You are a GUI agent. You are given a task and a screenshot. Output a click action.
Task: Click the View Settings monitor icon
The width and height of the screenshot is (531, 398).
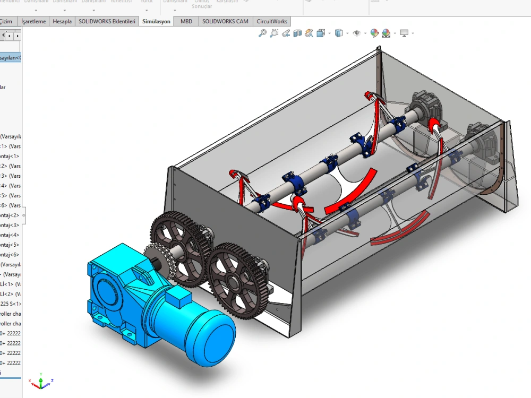point(405,33)
